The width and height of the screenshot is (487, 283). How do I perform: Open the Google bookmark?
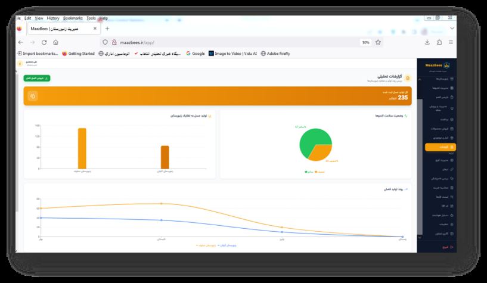[196, 54]
